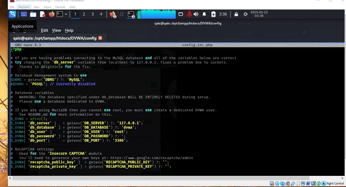Click the 'RECAPTCHA_PUBLIC_KEY' getenv argument
The width and height of the screenshot is (346, 187).
click(x=128, y=162)
